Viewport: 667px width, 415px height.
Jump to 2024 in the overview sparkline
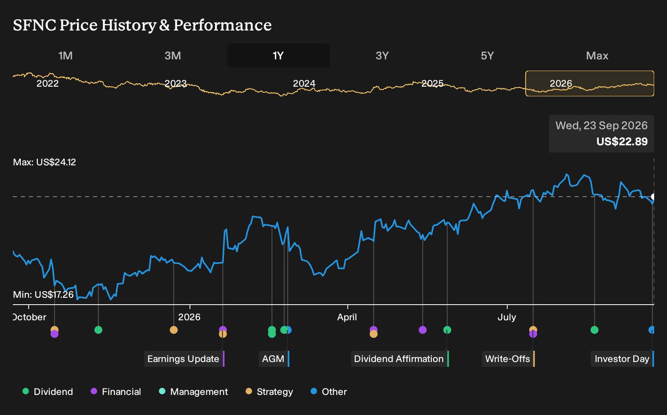point(304,83)
